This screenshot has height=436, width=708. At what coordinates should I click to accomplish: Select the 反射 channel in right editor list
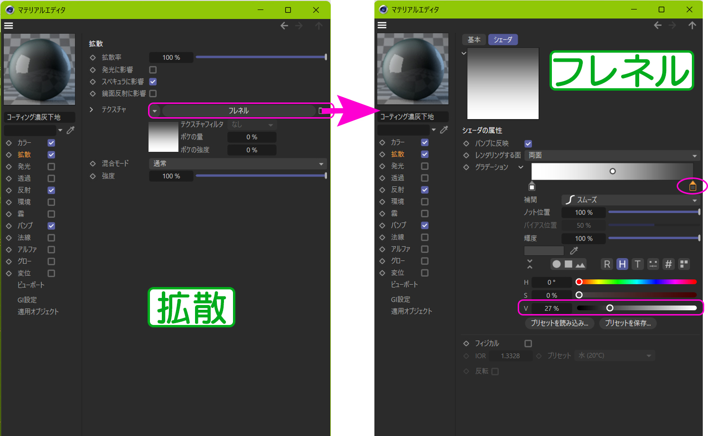coord(398,190)
